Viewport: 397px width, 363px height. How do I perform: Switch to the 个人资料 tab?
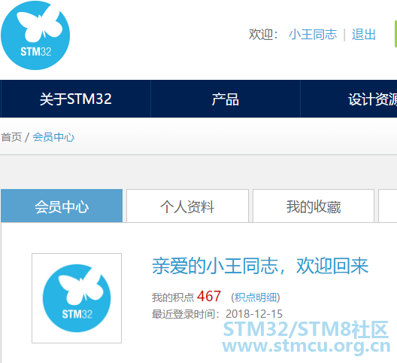pos(187,206)
